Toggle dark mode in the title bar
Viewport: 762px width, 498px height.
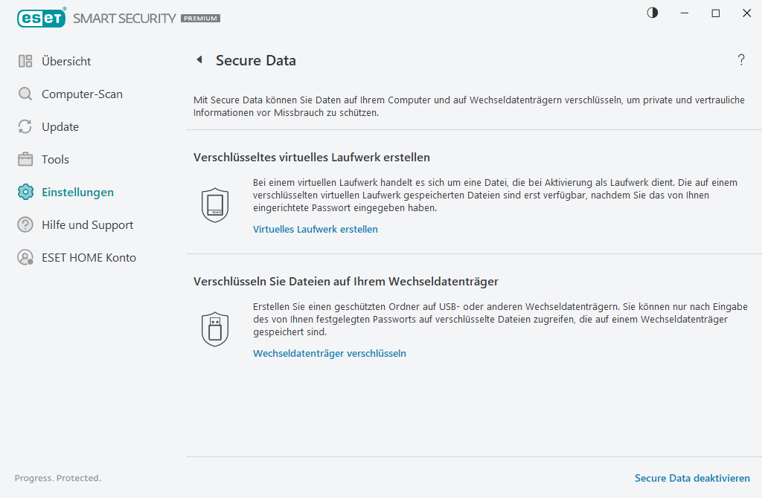point(652,13)
